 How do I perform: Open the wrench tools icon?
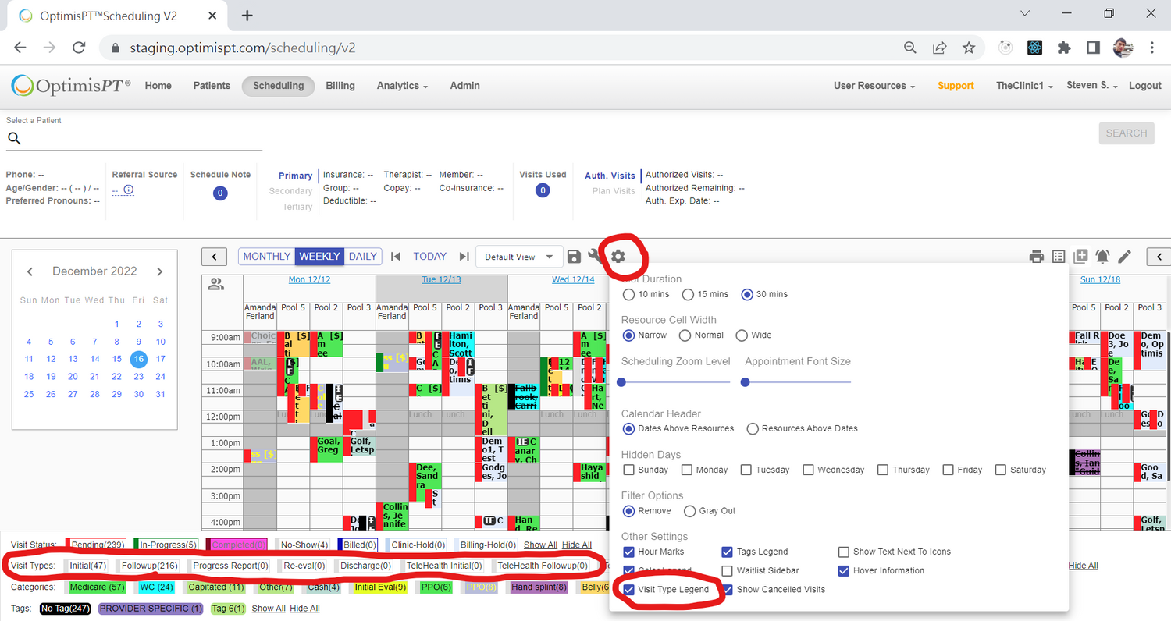[596, 257]
